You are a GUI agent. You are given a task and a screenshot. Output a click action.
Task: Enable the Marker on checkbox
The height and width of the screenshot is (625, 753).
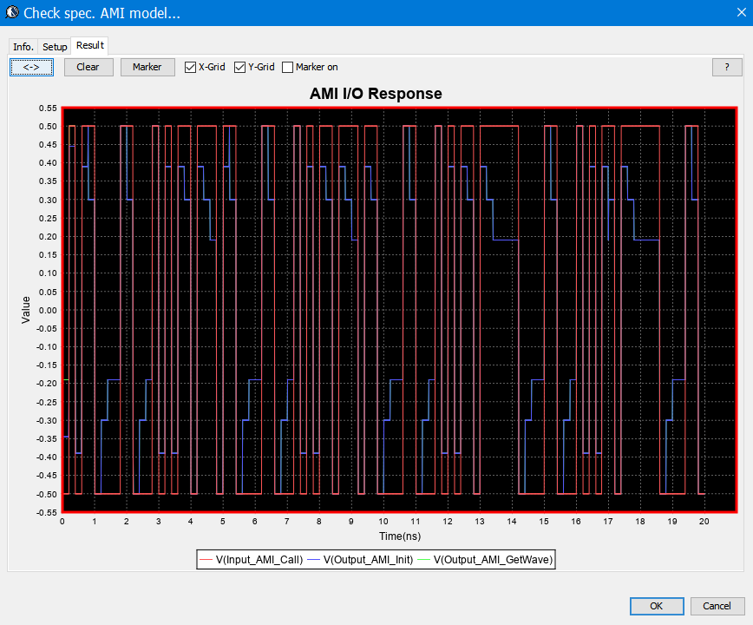(x=288, y=67)
